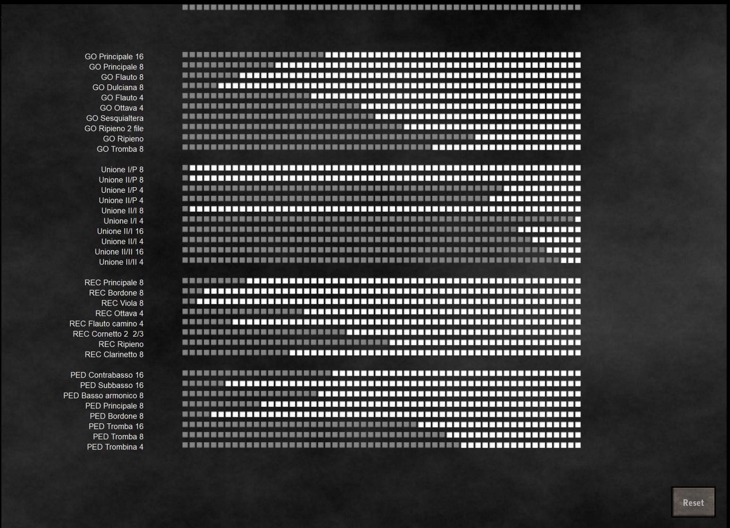
Task: Click first white square in GO Dulciana 8 row
Action: (221, 86)
